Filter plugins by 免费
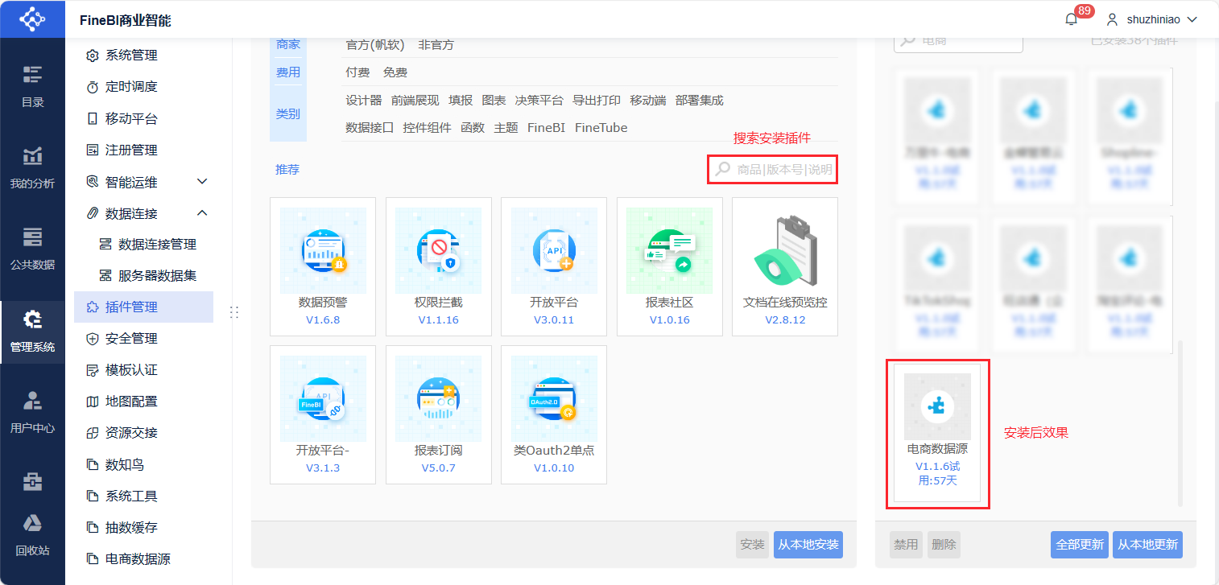 tap(395, 72)
